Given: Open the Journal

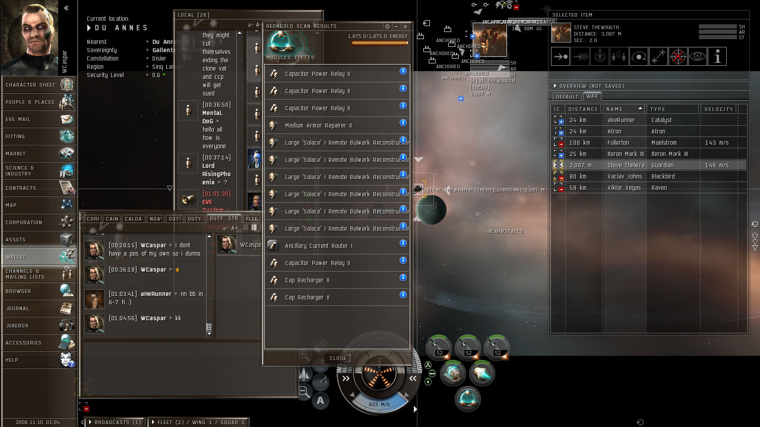Looking at the screenshot, I should pos(39,308).
